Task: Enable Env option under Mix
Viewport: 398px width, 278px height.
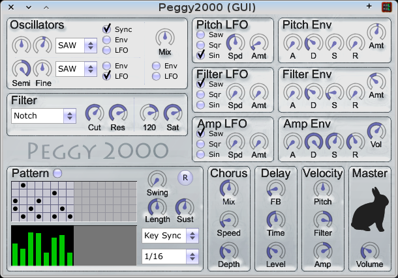Action: [156, 66]
